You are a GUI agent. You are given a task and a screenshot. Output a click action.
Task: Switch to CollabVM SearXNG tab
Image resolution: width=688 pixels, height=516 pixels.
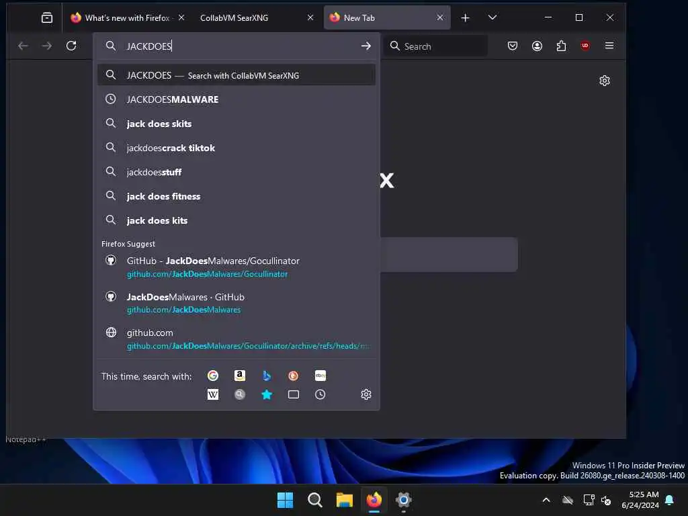[256, 17]
